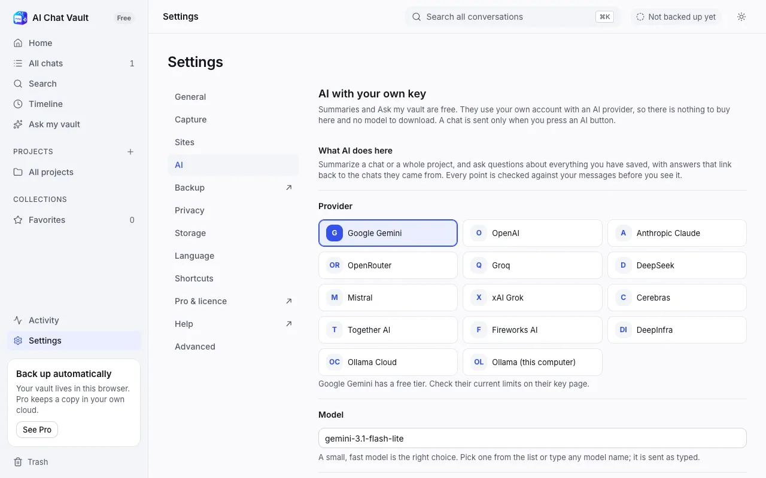766x478 pixels.
Task: Select Google Gemini provider
Action: (388, 233)
